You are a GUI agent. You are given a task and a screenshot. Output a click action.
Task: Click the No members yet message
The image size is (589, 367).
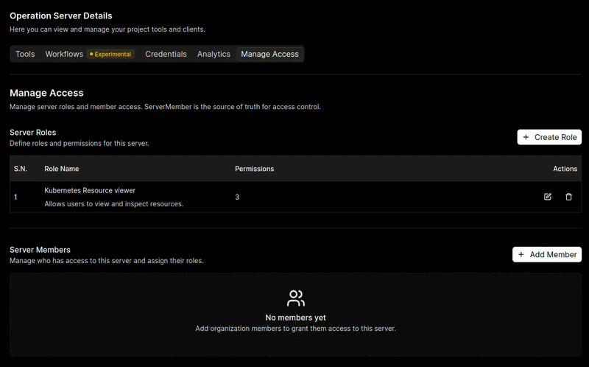295,318
